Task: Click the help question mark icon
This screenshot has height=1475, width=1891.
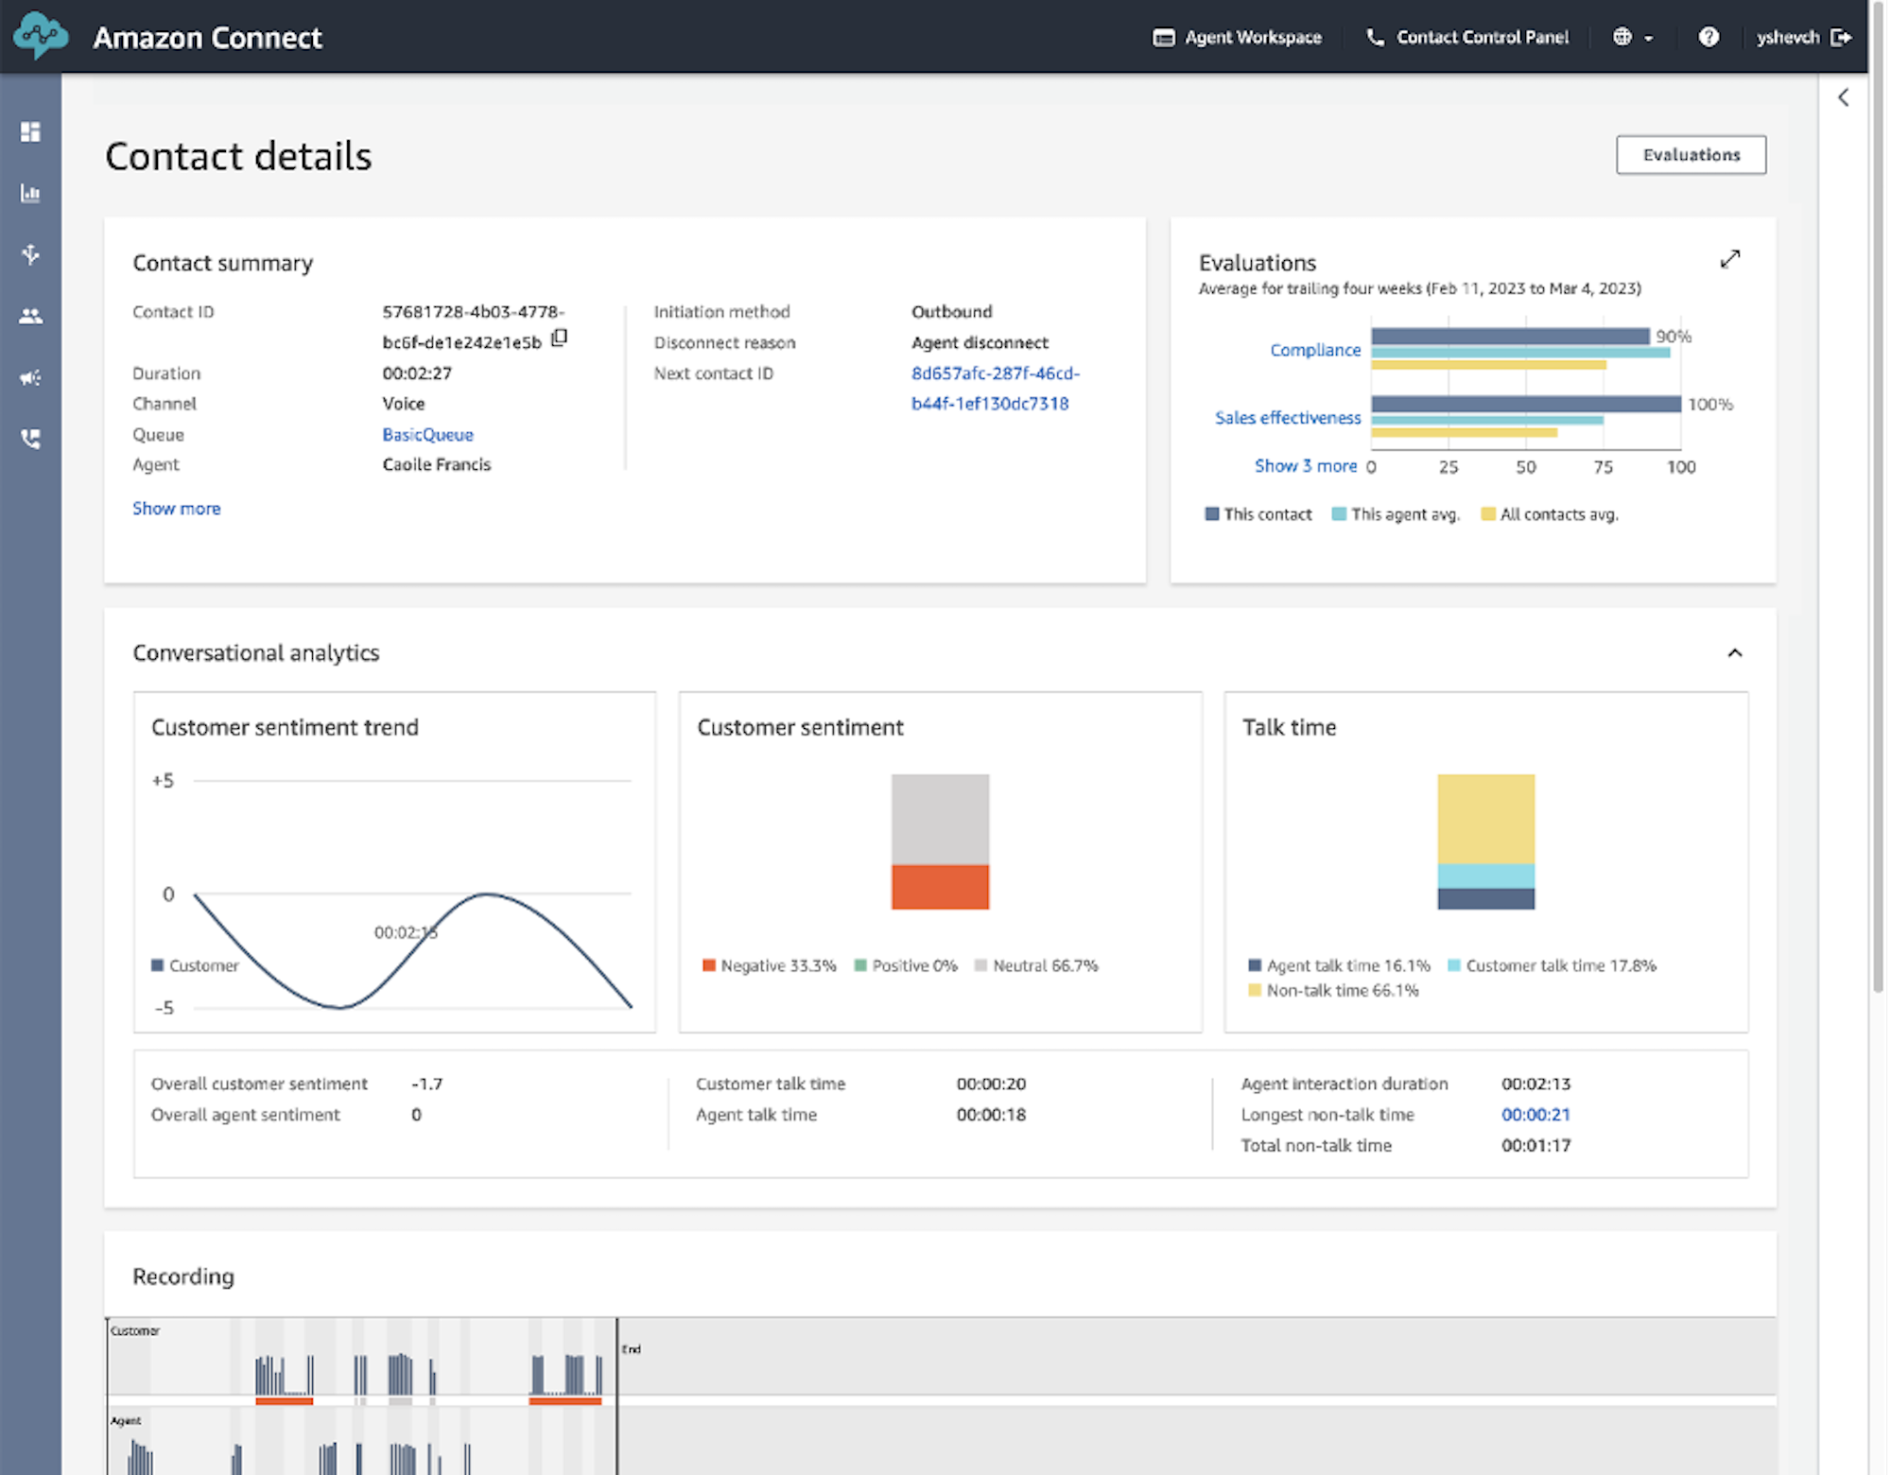Action: (1708, 37)
